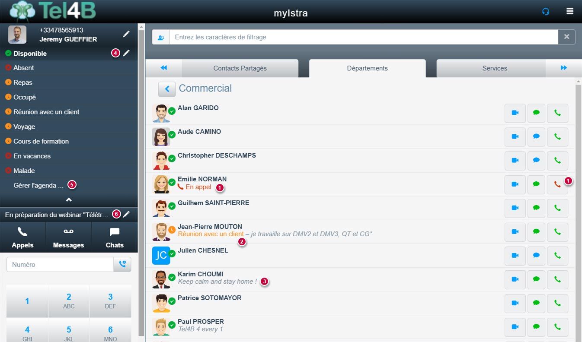Set status to Cours de formation
The width and height of the screenshot is (582, 342).
coord(69,141)
